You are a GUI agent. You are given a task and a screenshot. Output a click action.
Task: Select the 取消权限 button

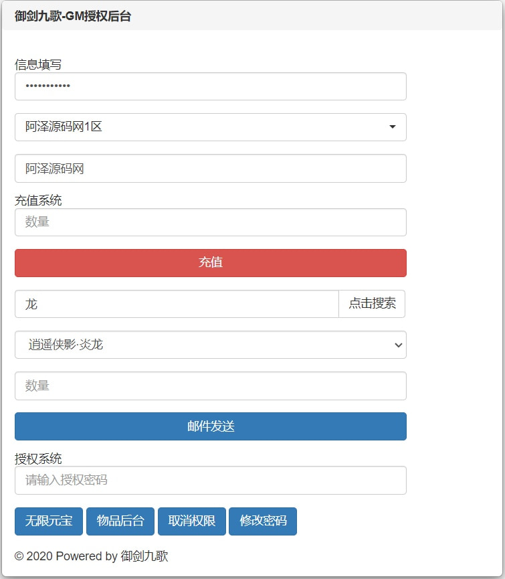192,521
